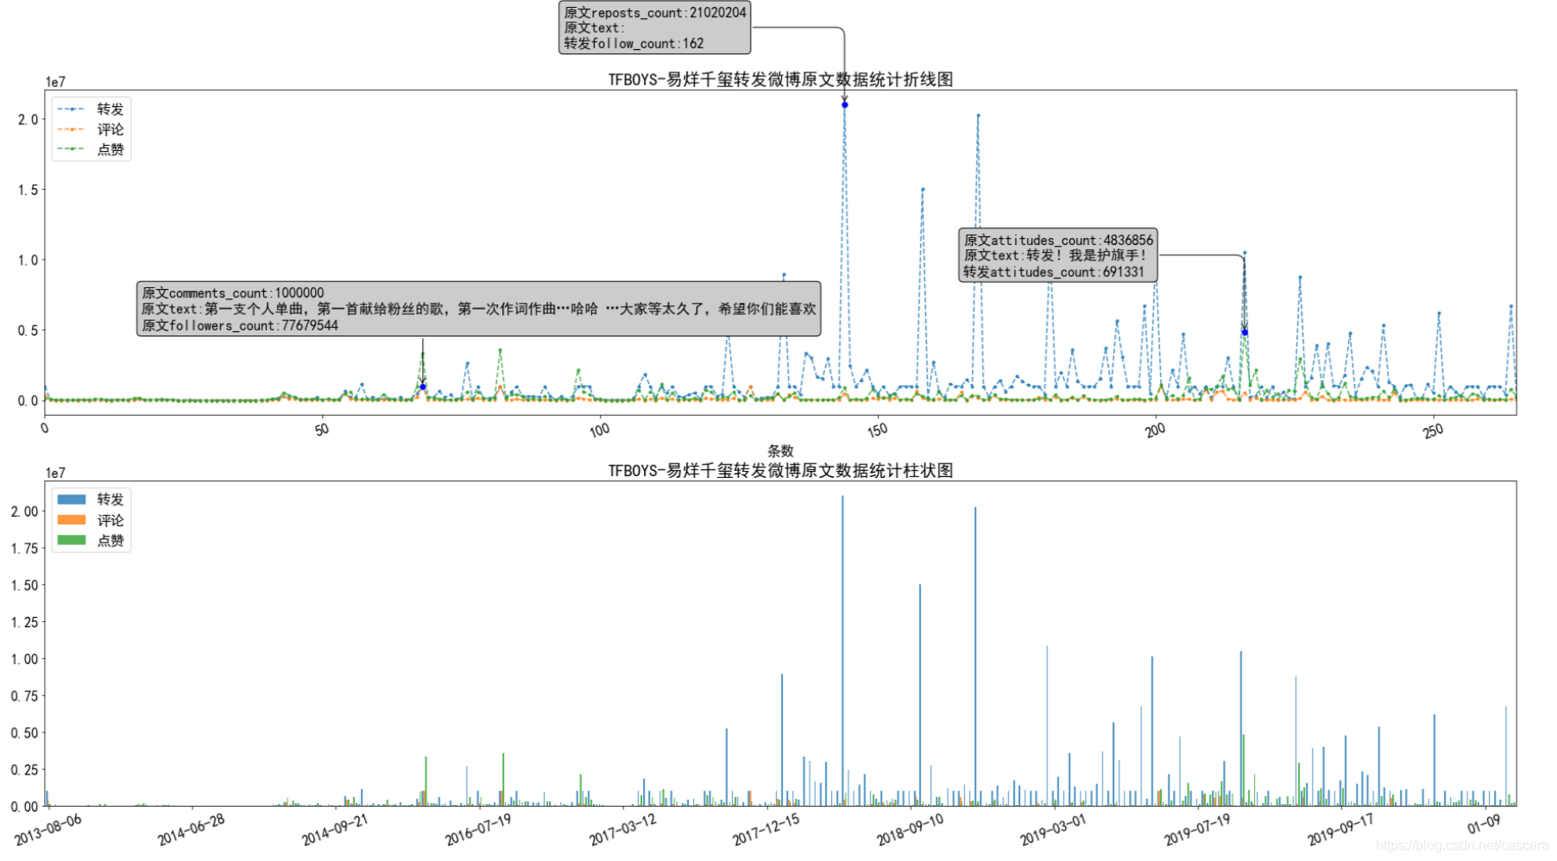Click the blue marker below the comments_count annotation

[x=423, y=387]
